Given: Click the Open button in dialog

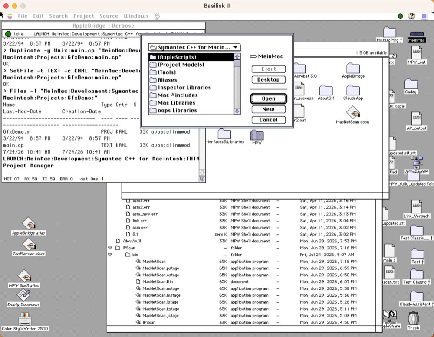Looking at the screenshot, I should pos(269,99).
